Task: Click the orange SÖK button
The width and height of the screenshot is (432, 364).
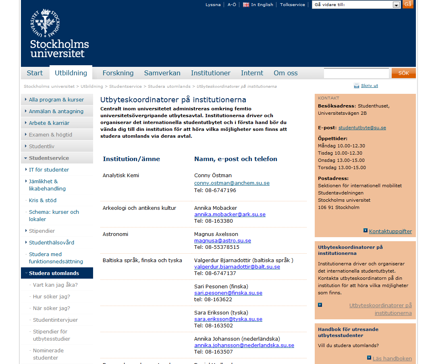Action: tap(404, 73)
